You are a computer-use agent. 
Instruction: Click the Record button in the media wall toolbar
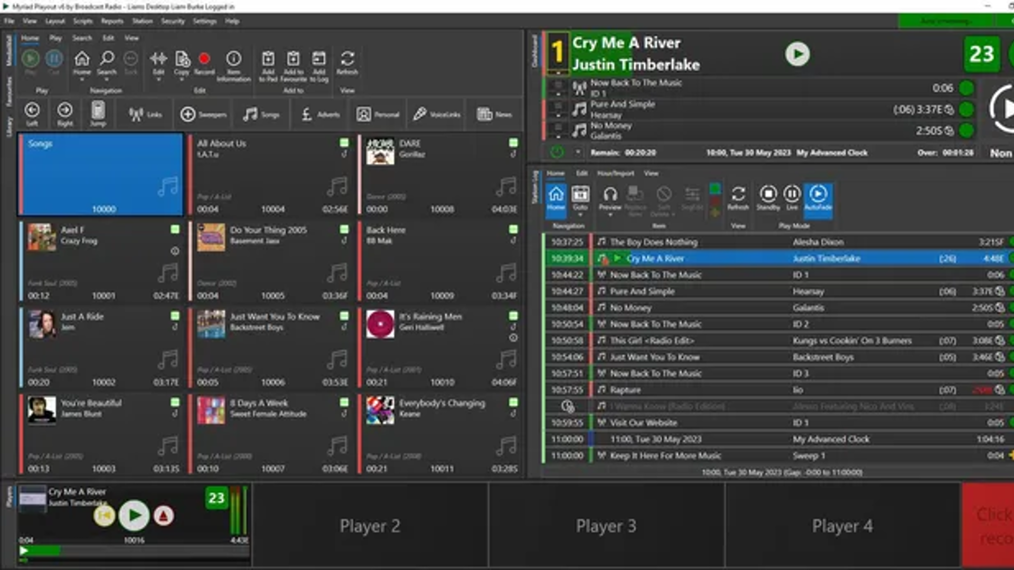[x=204, y=63]
